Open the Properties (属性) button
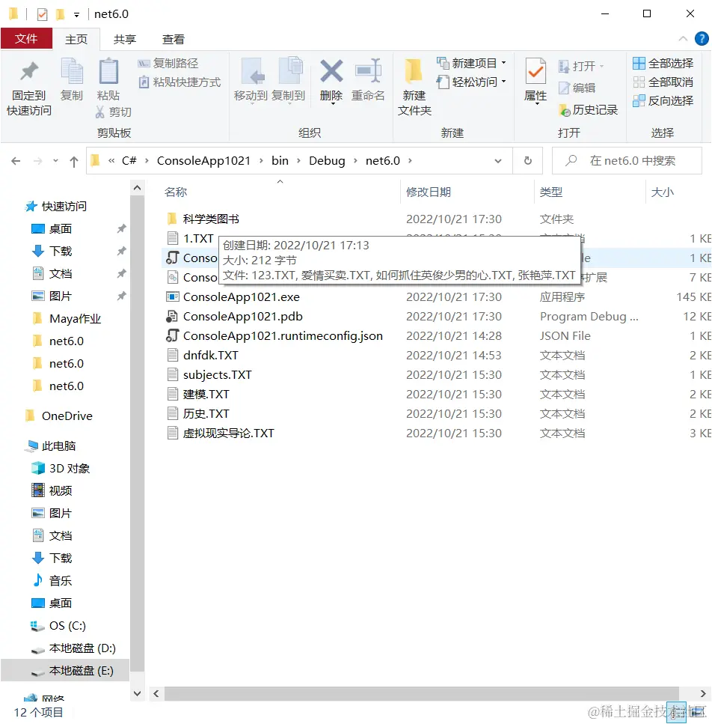 (535, 81)
